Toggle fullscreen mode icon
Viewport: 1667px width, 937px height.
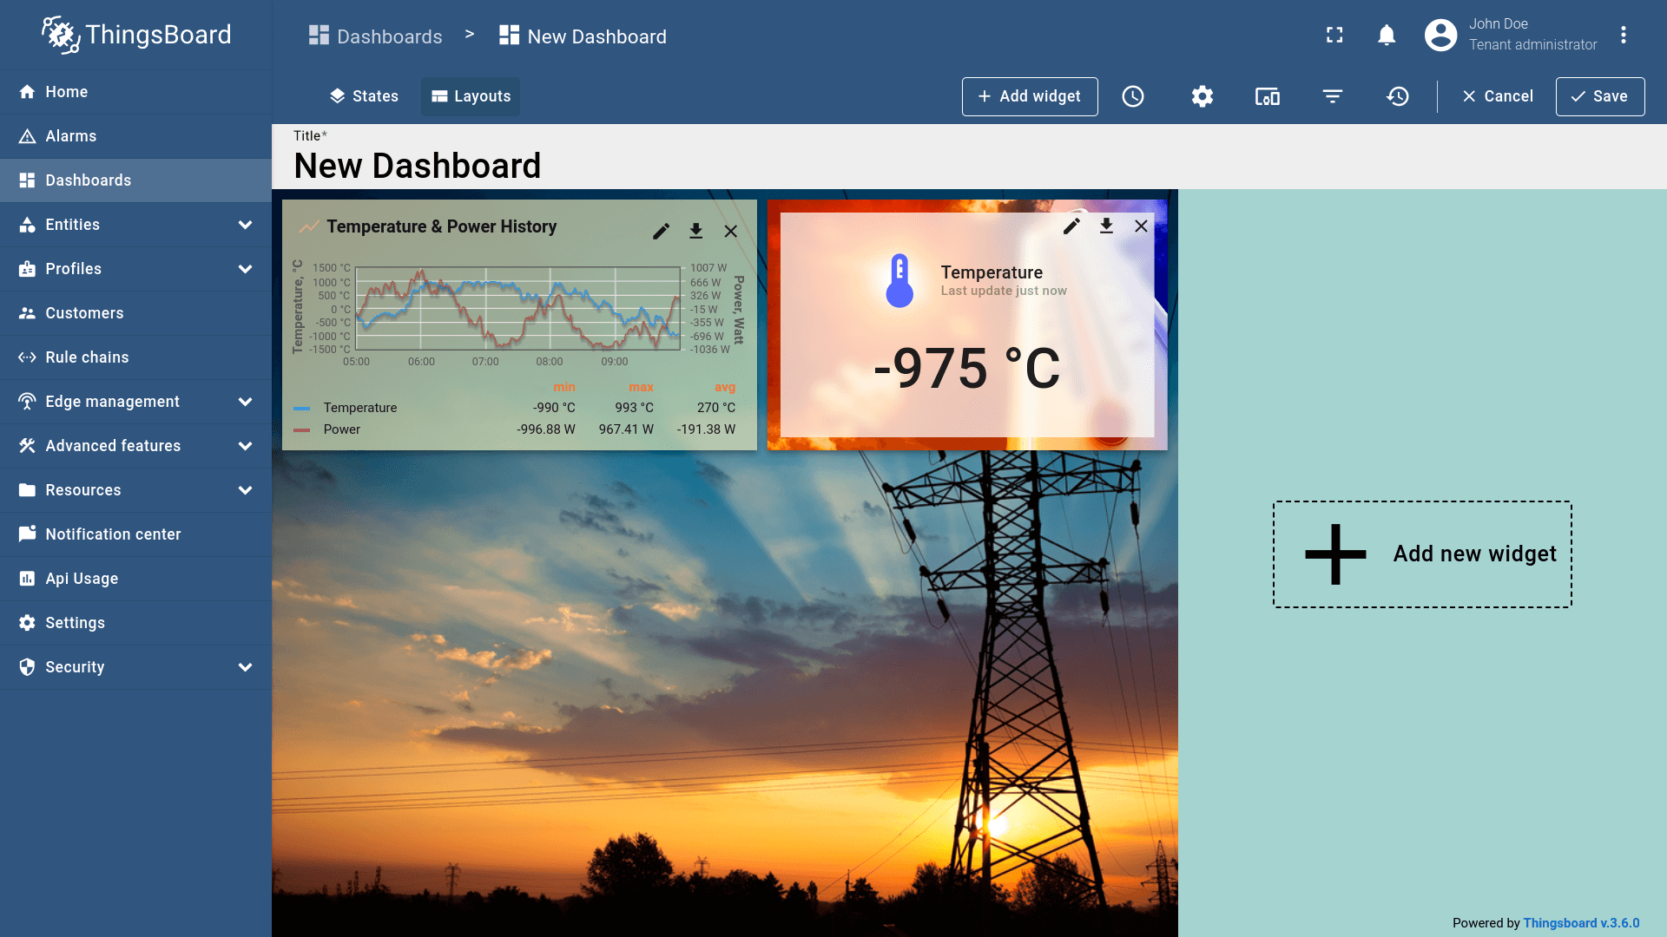coord(1334,35)
